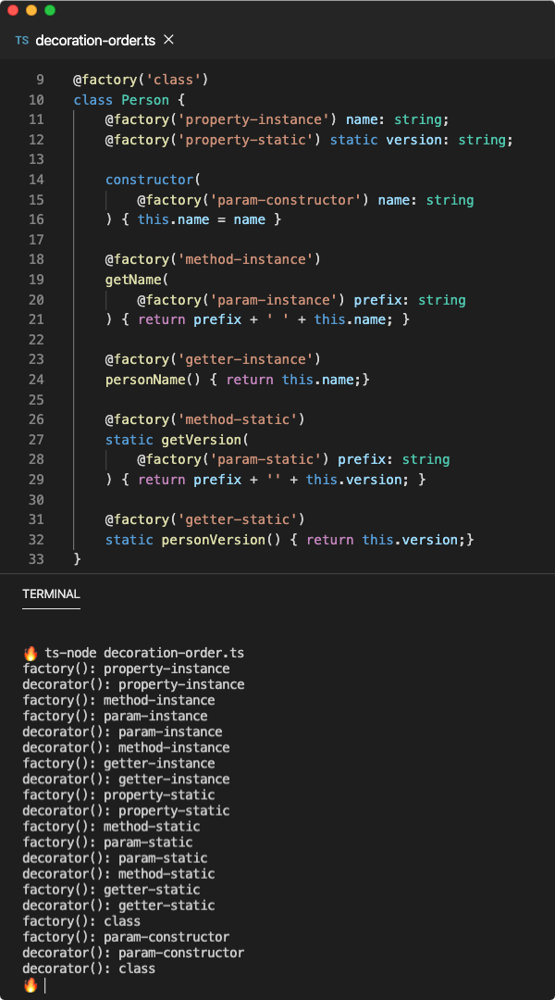Image resolution: width=555 pixels, height=1000 pixels.
Task: Click the 'ts-node decoration-order.ts' command in the terminal
Action: (x=143, y=653)
